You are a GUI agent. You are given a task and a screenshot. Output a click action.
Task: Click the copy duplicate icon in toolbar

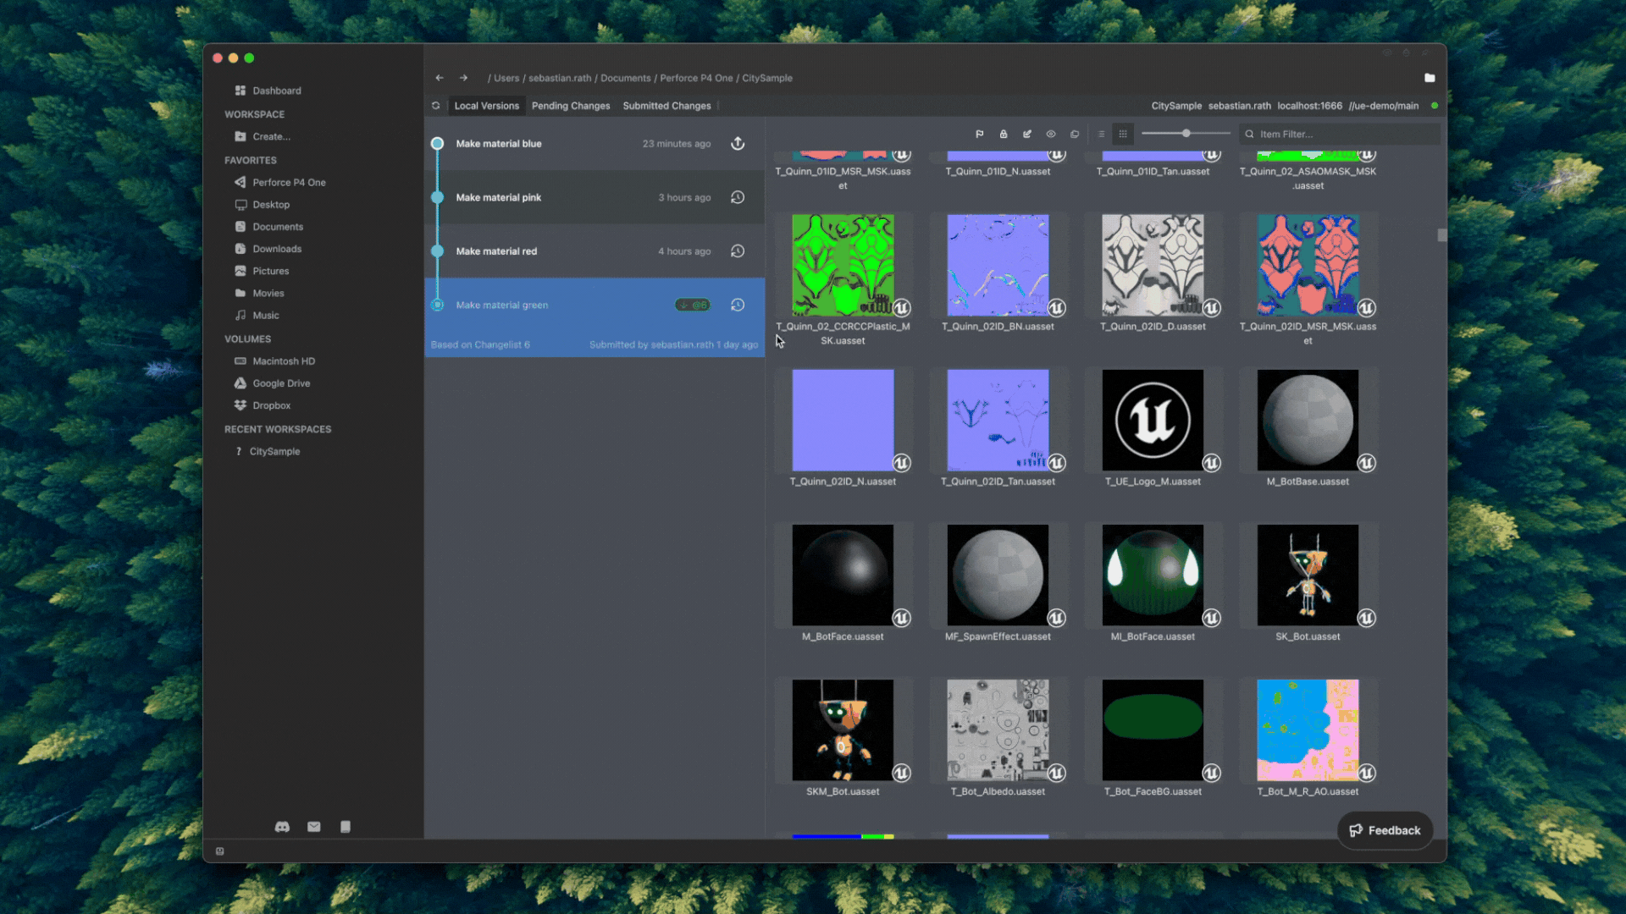tap(1075, 134)
